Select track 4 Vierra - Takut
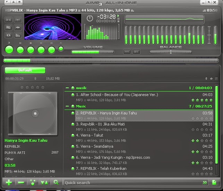Image resolution: width=223 pixels, height=191 pixels. coord(144,138)
